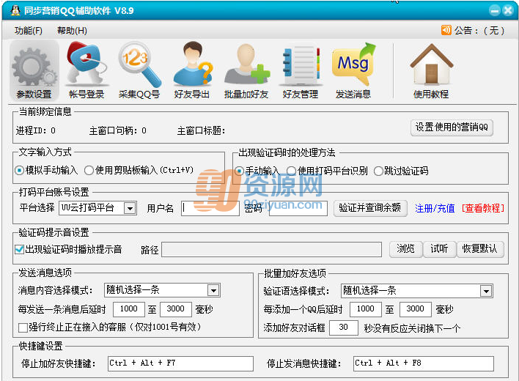Image resolution: width=519 pixels, height=381 pixels.
Task: Expand the 消息内容选择模式 dropdown
Action: click(213, 290)
